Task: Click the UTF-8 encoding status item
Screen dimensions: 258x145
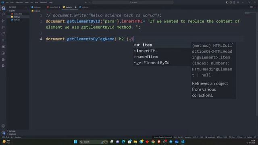Action: pos(196,137)
